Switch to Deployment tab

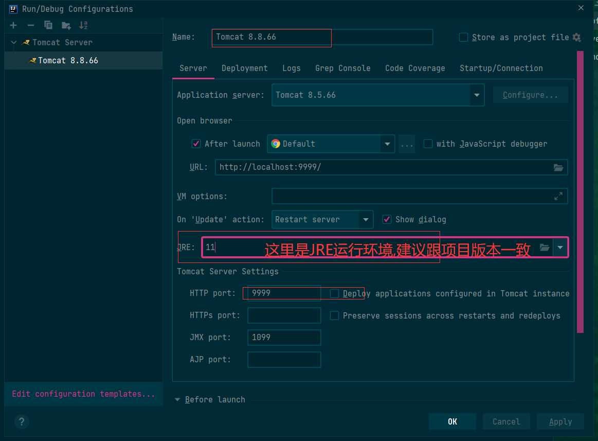[x=244, y=68]
